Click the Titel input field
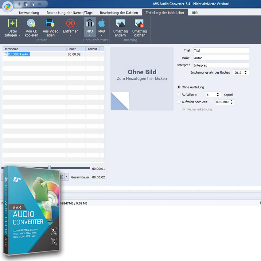Image resolution: width=261 pixels, height=261 pixels. 221,50
